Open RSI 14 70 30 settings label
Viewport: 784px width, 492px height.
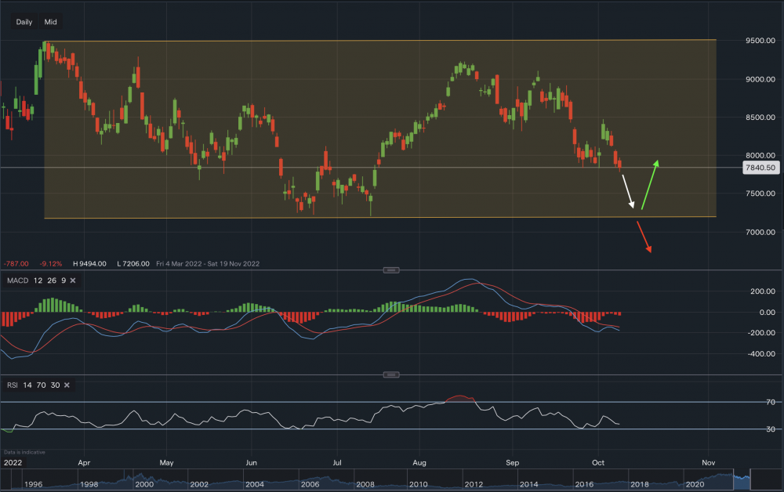tap(32, 385)
